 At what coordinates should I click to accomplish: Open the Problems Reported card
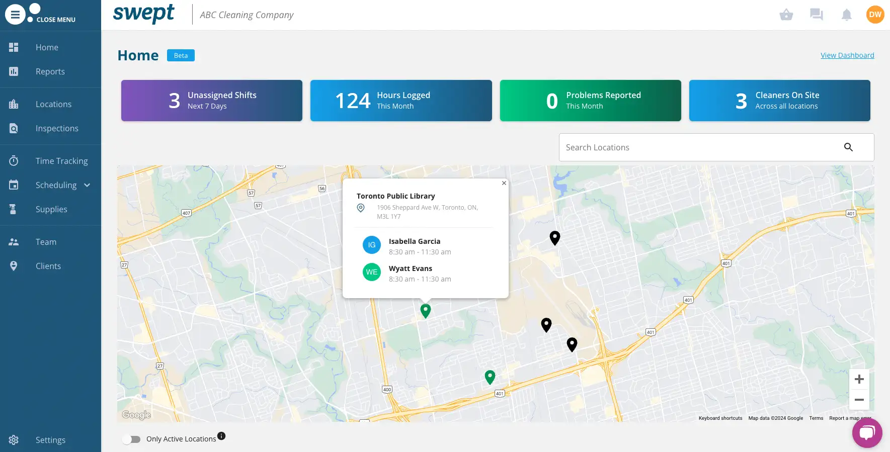[x=591, y=101]
